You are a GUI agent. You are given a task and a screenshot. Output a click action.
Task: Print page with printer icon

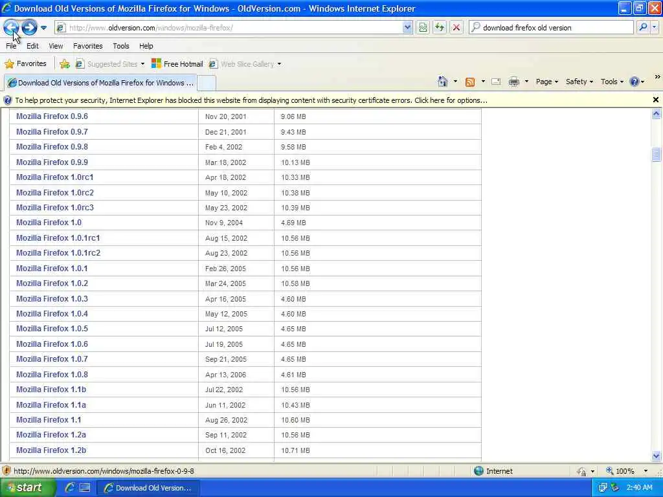click(513, 82)
